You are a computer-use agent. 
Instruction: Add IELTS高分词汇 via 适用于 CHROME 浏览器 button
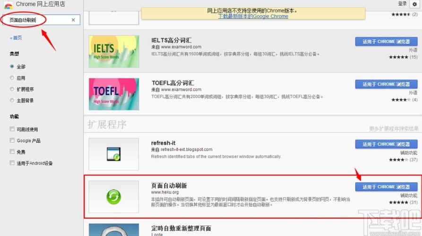(x=386, y=42)
